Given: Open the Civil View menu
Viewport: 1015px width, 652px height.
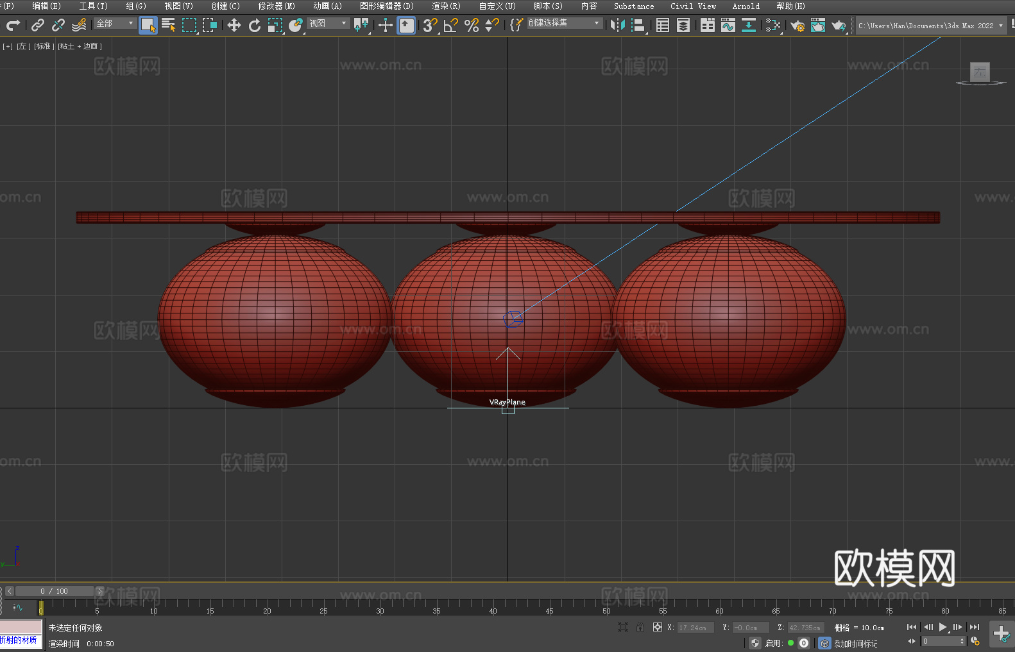Looking at the screenshot, I should (693, 6).
